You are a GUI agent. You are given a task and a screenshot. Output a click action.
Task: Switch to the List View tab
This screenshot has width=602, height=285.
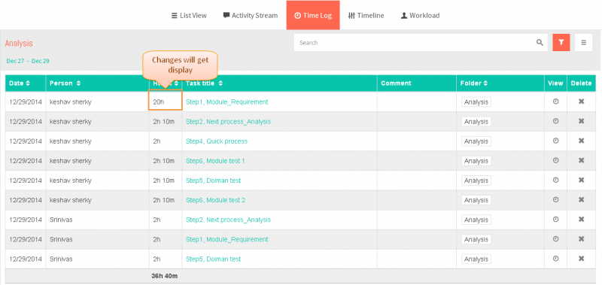pyautogui.click(x=189, y=16)
